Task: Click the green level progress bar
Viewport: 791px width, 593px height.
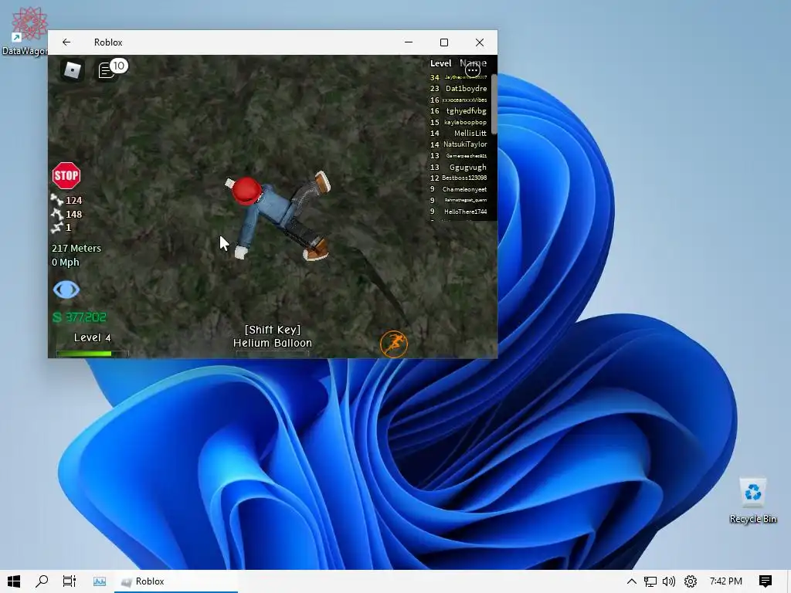Action: coord(92,354)
